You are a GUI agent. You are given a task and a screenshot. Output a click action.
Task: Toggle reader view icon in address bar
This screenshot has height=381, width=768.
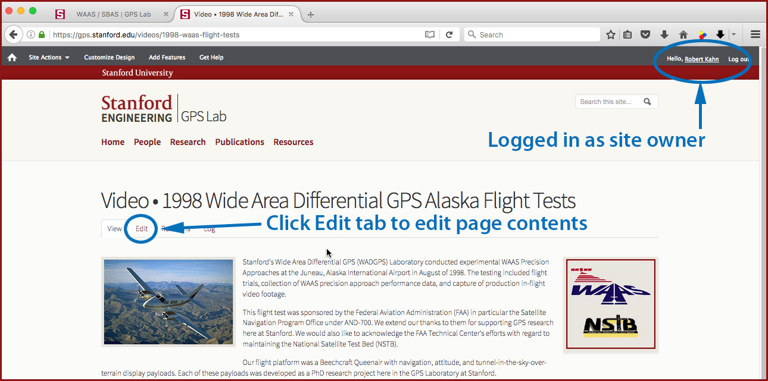click(430, 34)
